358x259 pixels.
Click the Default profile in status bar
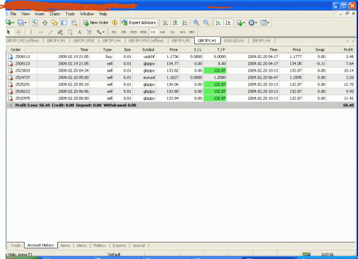pyautogui.click(x=114, y=254)
